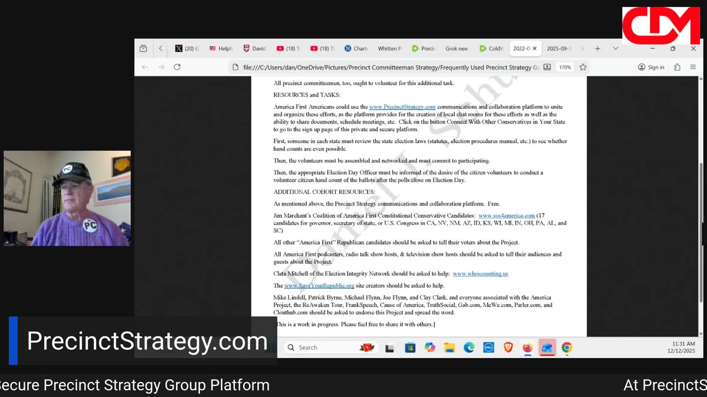Click the tab scroll-right arrow
This screenshot has width=707, height=397.
[x=582, y=49]
